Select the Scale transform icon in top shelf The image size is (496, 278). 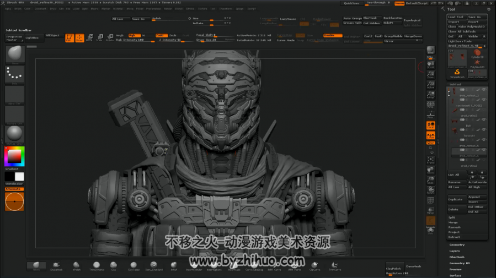100,38
